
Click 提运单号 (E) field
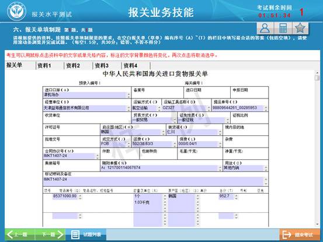(240, 108)
